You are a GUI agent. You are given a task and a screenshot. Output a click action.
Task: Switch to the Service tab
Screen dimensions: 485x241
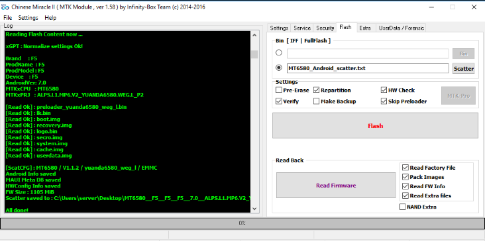pyautogui.click(x=302, y=28)
